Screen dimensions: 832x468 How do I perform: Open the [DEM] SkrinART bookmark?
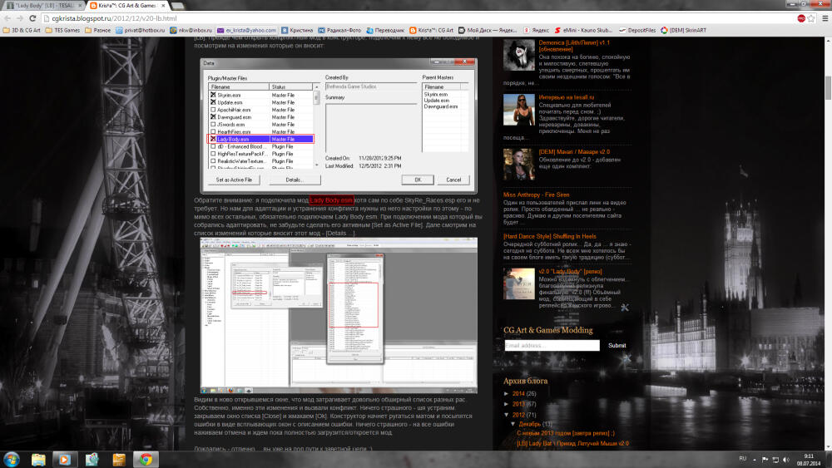coord(683,30)
